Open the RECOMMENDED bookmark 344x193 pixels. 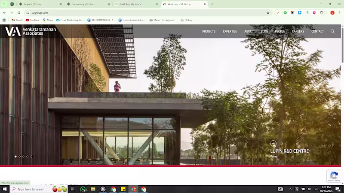click(x=101, y=20)
